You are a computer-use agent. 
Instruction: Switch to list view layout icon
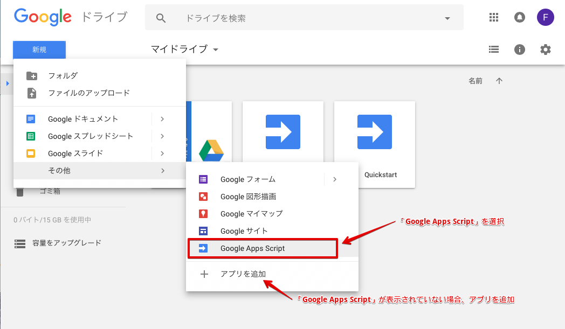coord(494,50)
